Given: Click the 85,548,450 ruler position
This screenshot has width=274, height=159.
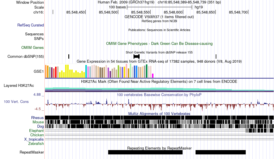Looking at the screenshot, I should pyautogui.click(x=76, y=12).
